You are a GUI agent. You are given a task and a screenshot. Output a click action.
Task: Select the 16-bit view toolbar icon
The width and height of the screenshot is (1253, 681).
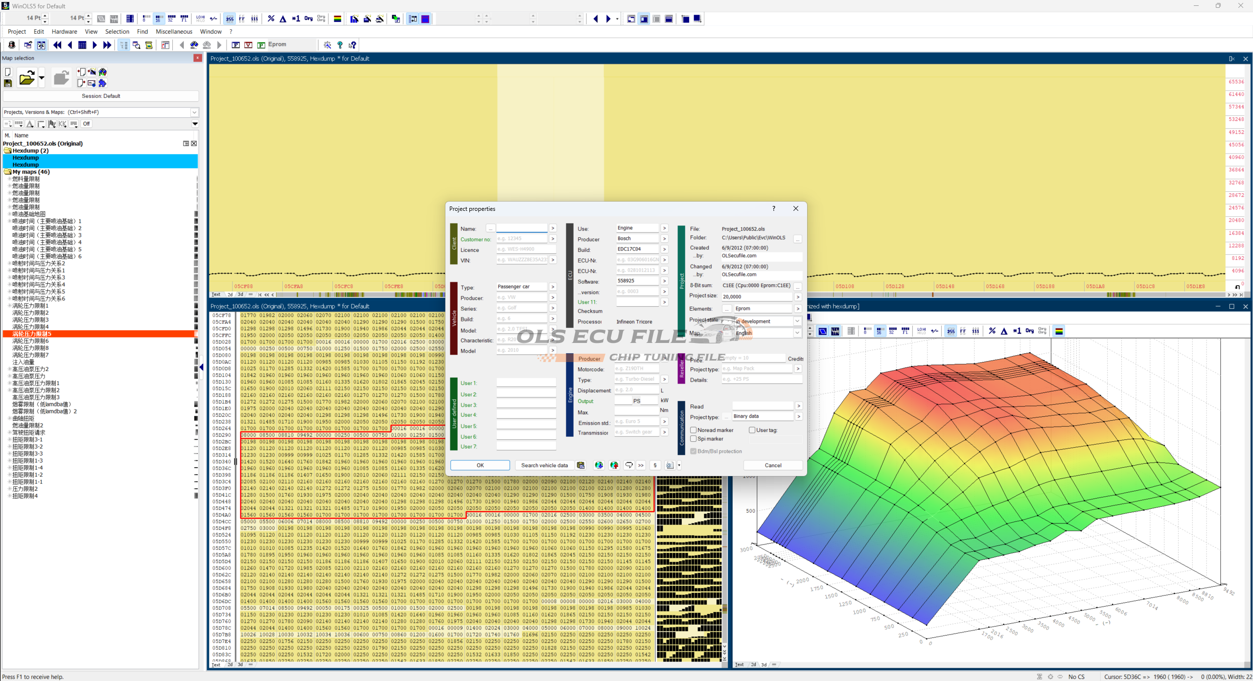pos(158,19)
